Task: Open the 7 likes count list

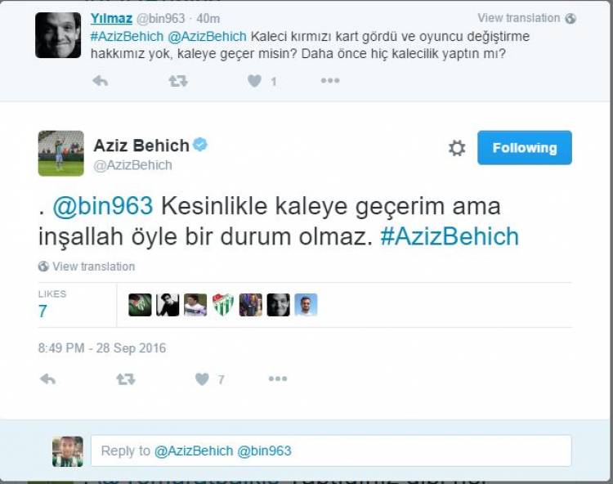Action: coord(43,311)
